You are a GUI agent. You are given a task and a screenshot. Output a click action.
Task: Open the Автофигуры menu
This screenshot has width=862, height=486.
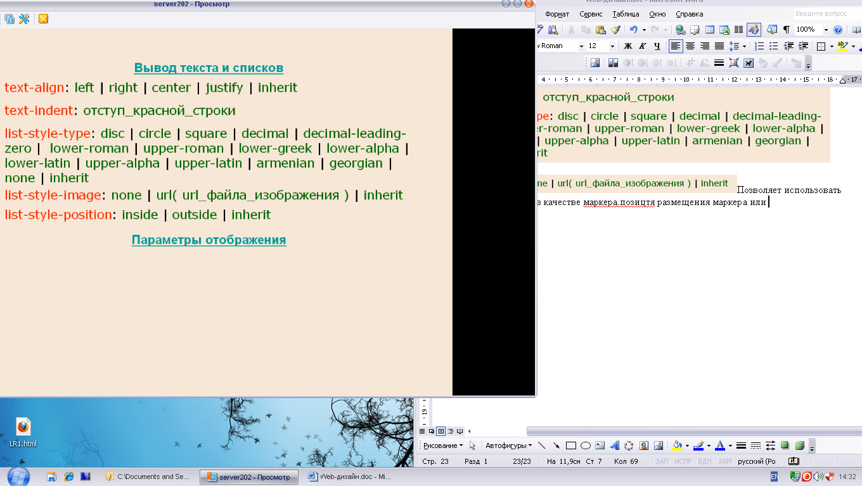click(x=509, y=445)
